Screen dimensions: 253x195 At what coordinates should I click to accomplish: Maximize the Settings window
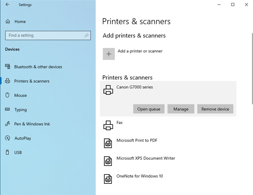pyautogui.click(x=233, y=5)
